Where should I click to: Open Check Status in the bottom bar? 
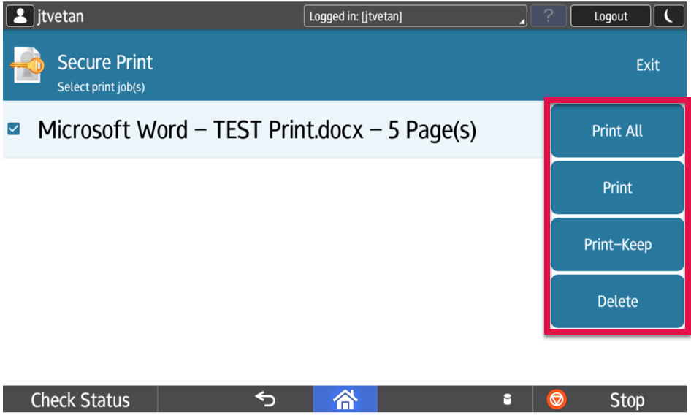pyautogui.click(x=80, y=400)
